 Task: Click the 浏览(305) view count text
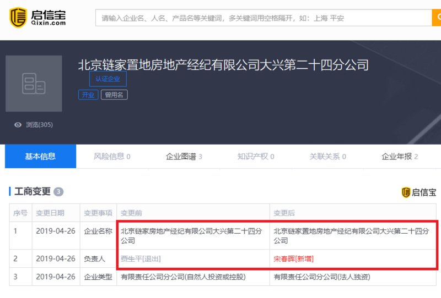click(39, 125)
